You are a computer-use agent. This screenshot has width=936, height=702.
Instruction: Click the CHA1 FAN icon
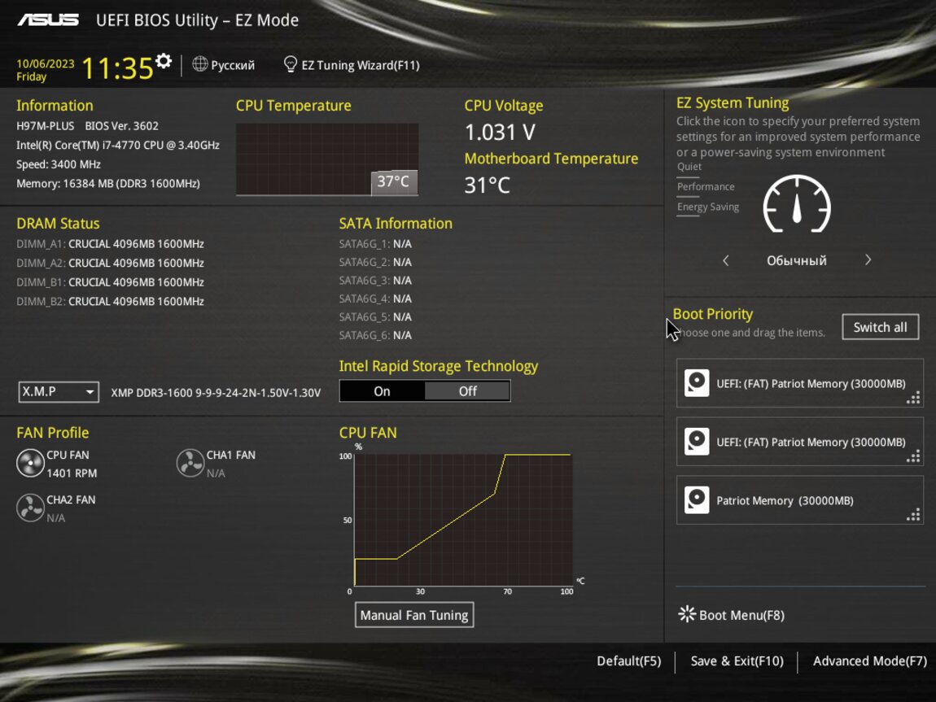tap(190, 463)
